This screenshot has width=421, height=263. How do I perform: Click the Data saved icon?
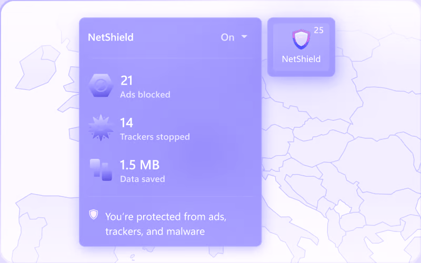pos(100,170)
